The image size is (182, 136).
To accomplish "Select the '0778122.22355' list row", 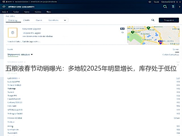I will (x=94, y=110).
